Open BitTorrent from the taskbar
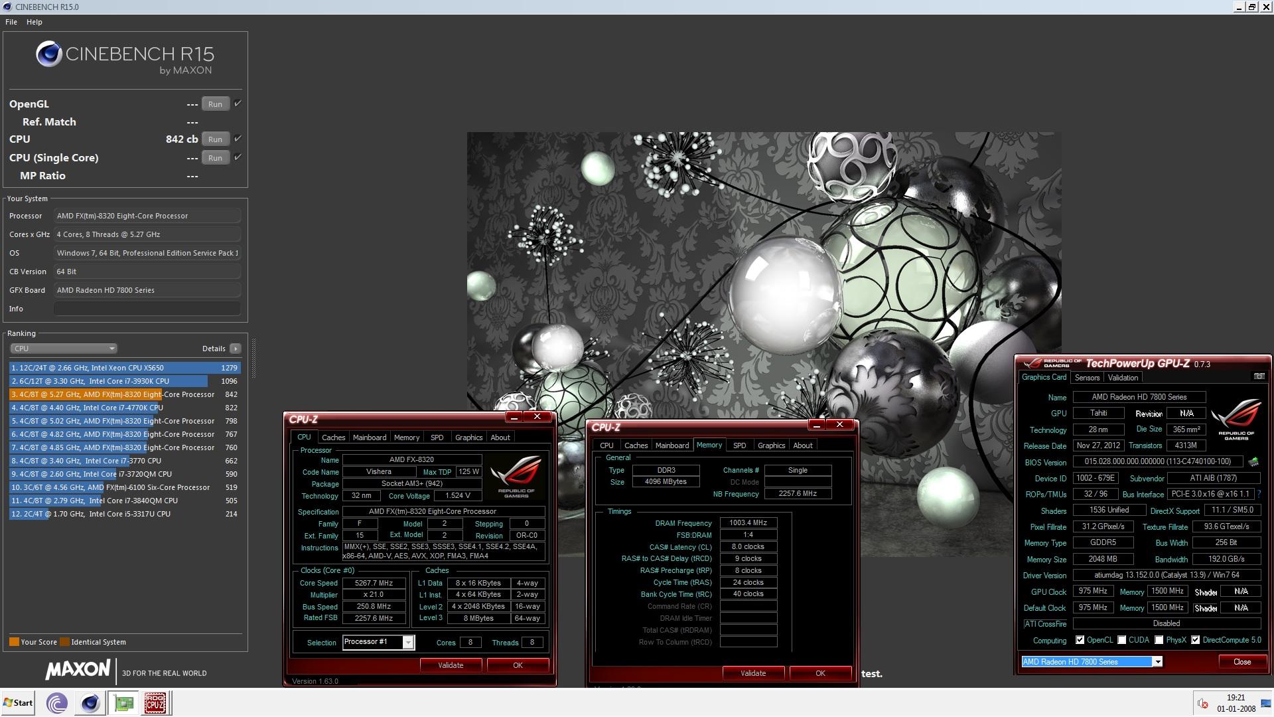1274x717 pixels. [56, 702]
